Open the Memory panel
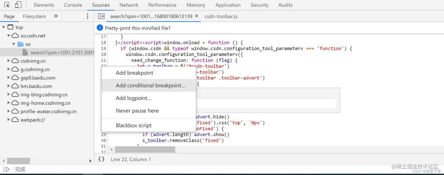This screenshot has width=444, height=175. click(x=196, y=5)
